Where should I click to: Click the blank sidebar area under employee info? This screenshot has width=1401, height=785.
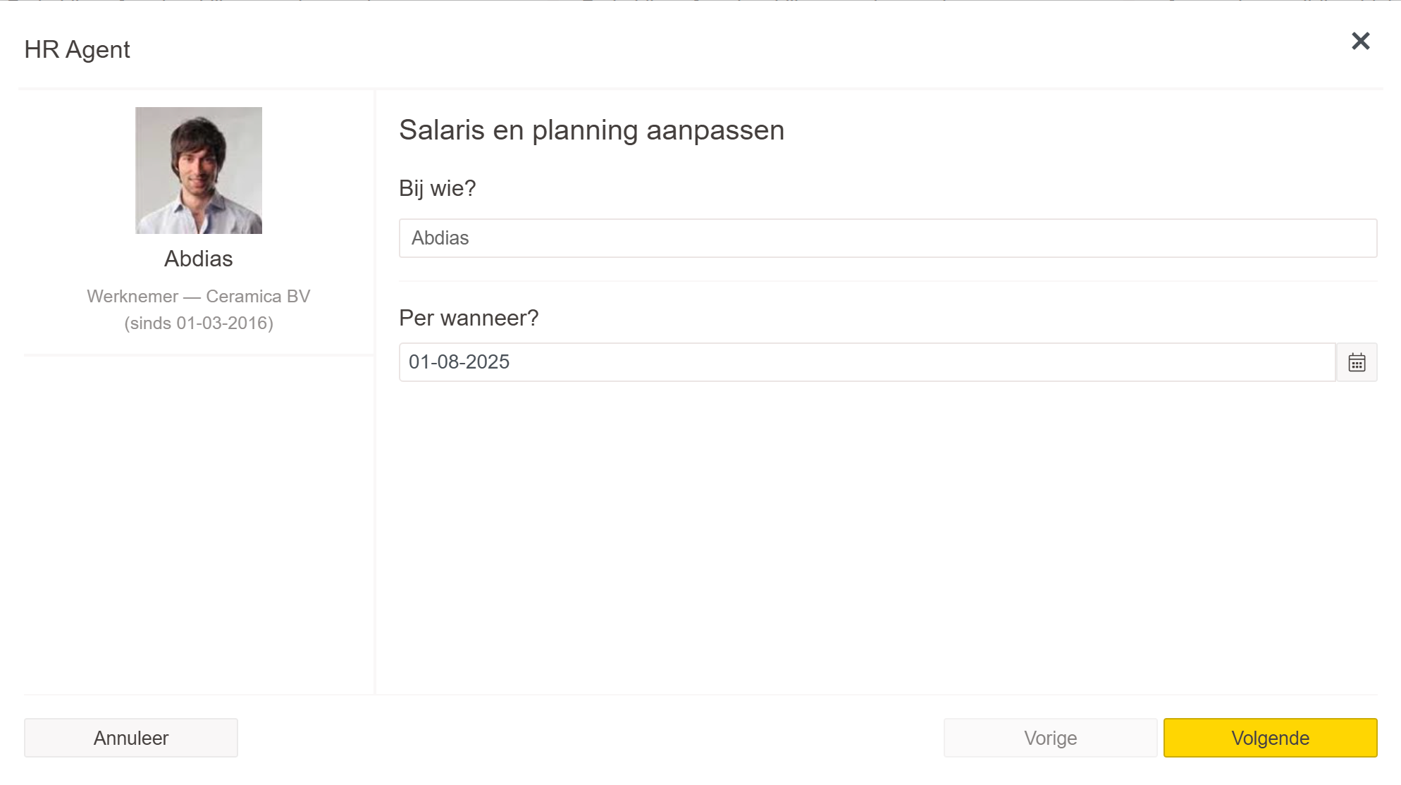point(199,521)
